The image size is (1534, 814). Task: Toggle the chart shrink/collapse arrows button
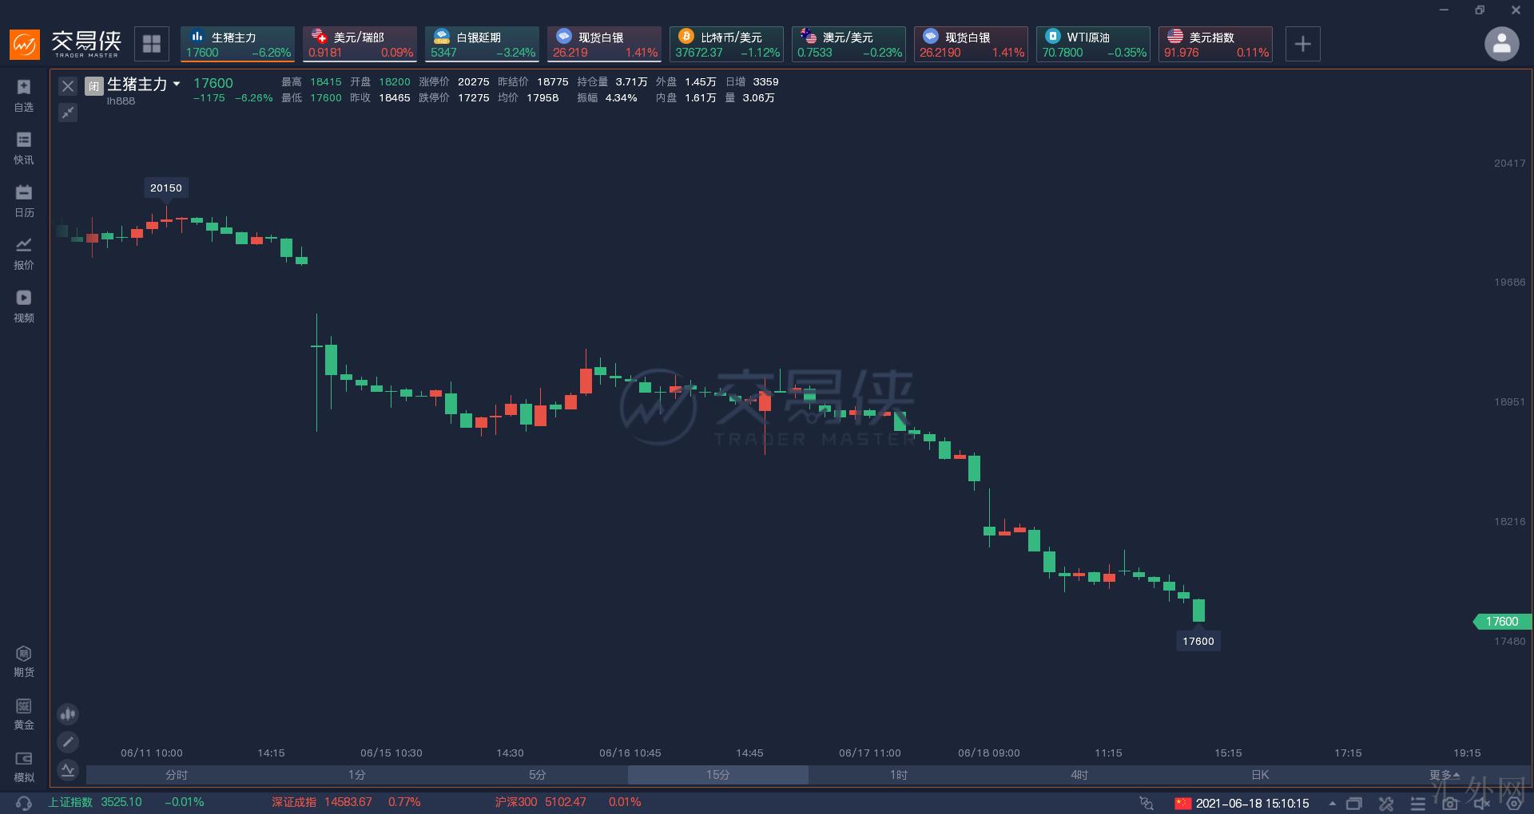(68, 113)
